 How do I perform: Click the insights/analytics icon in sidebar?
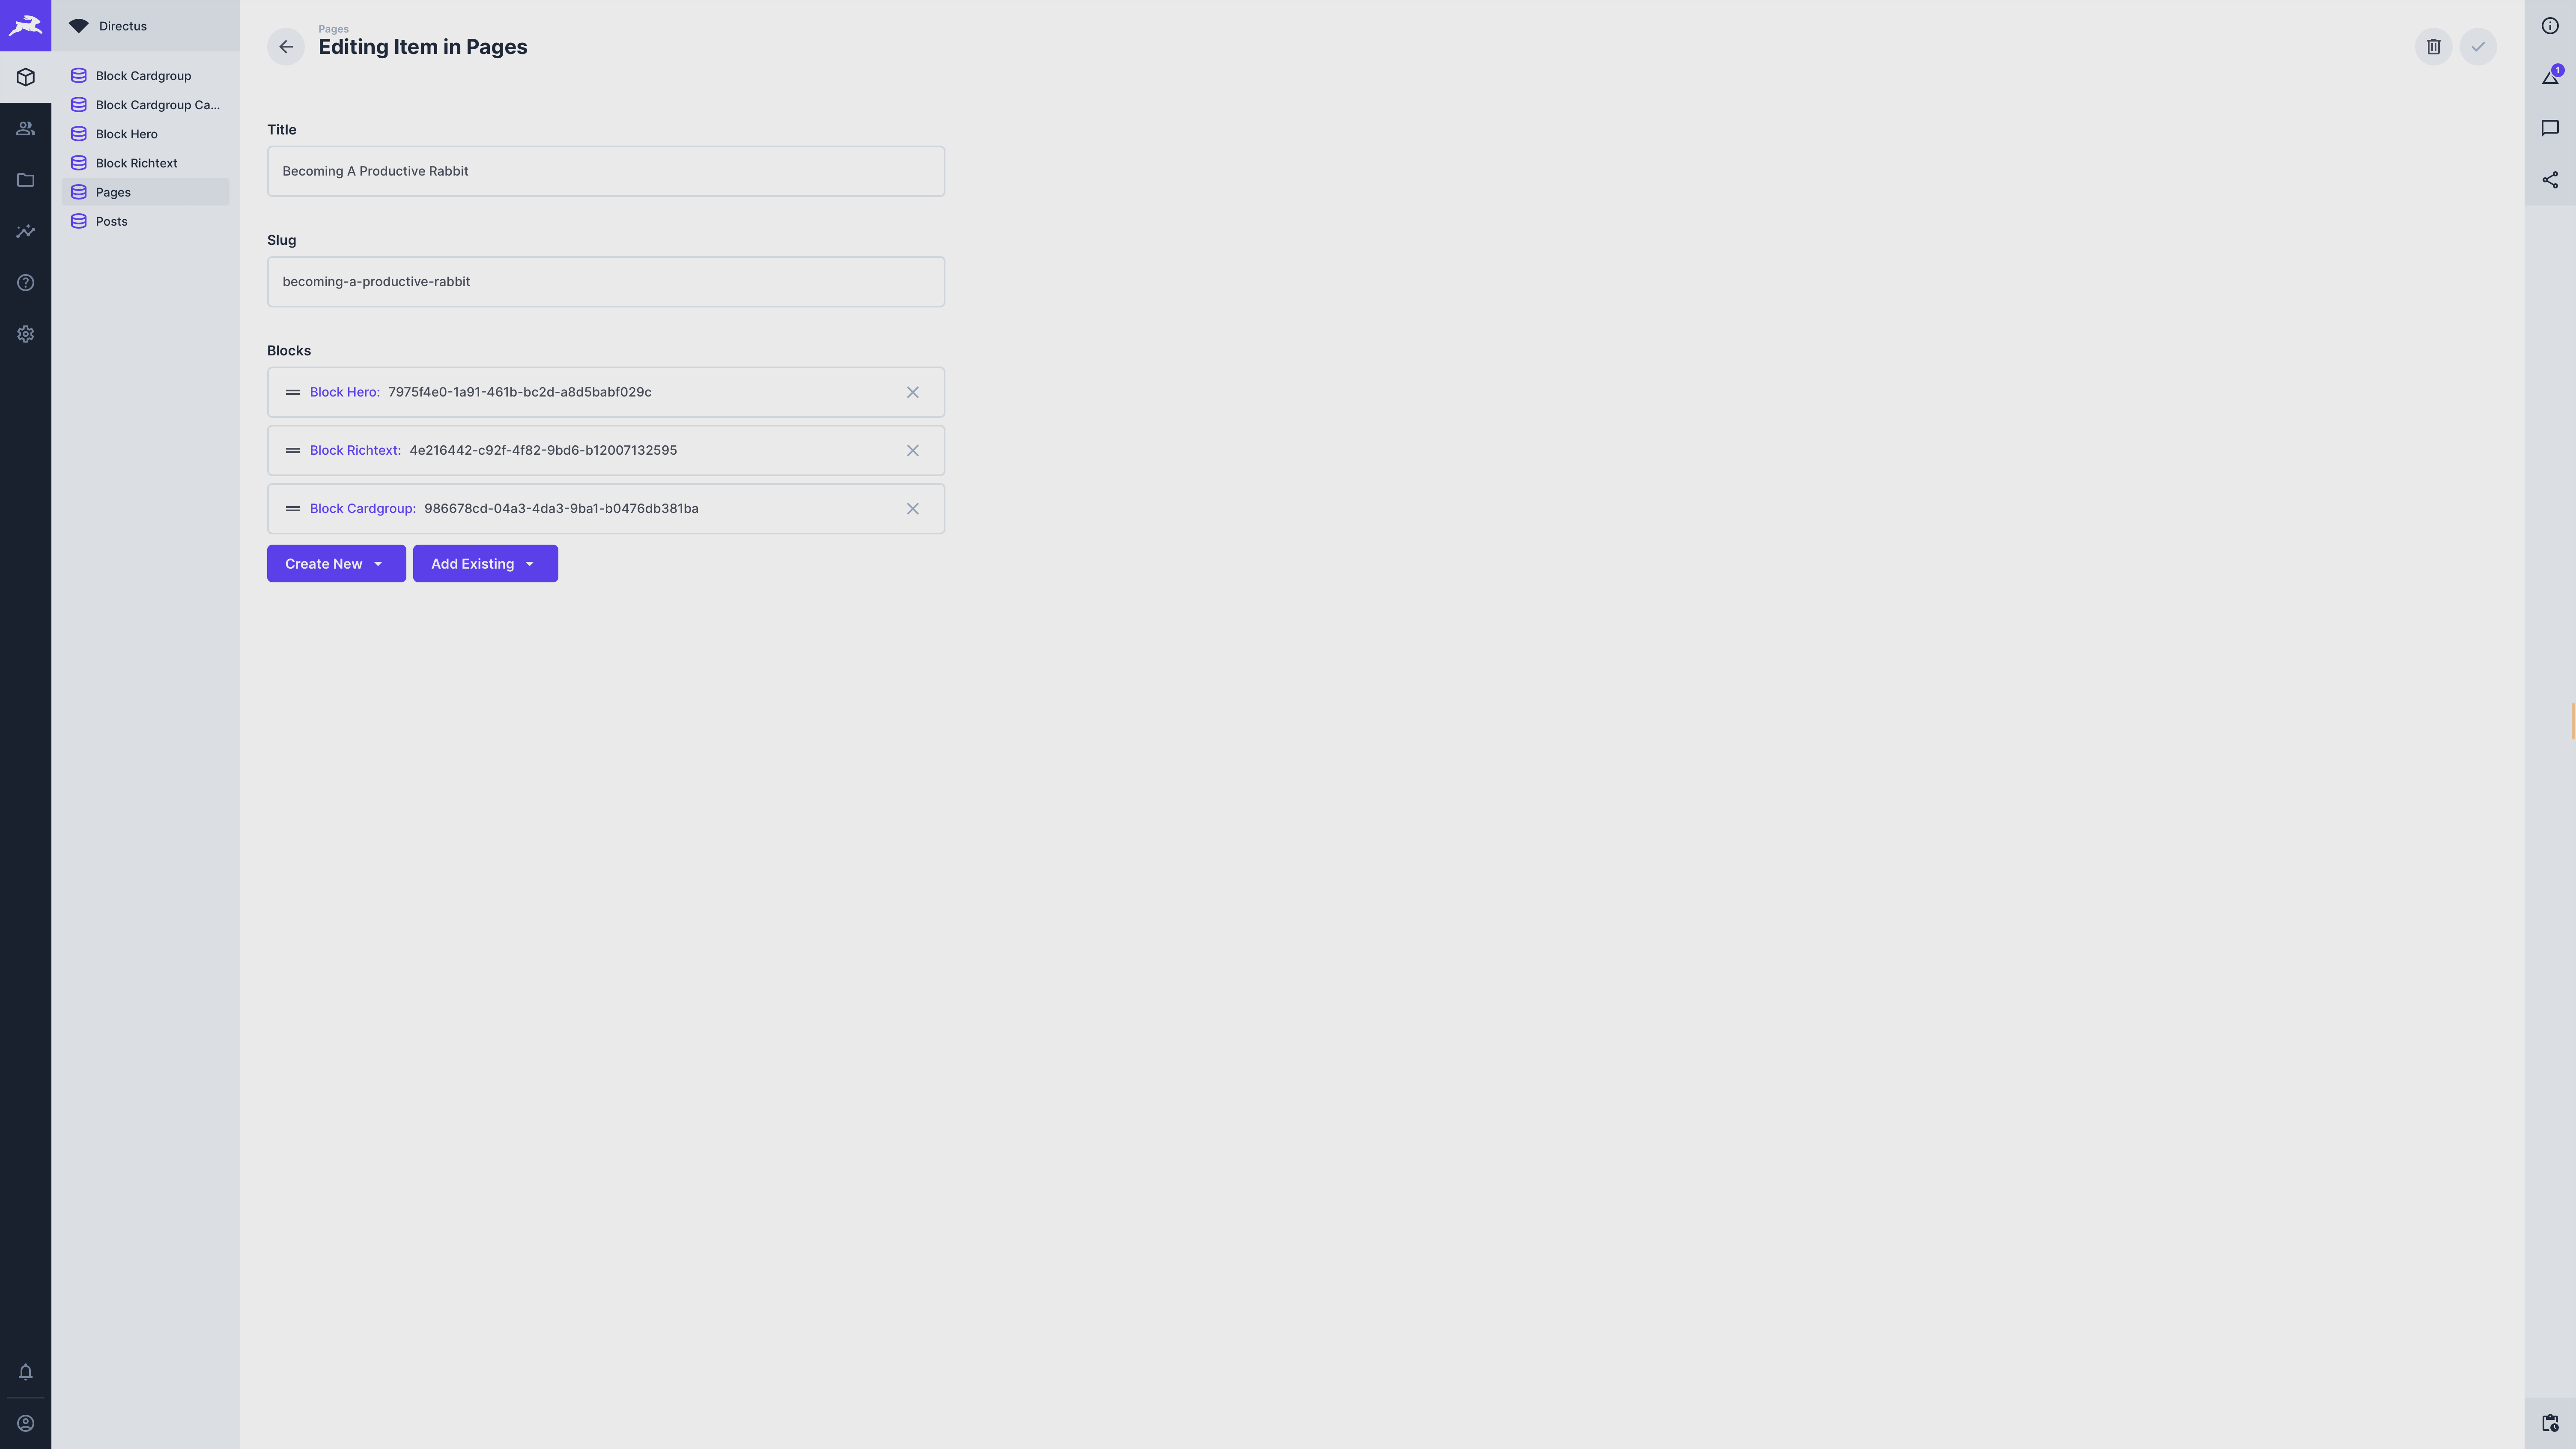pyautogui.click(x=25, y=230)
